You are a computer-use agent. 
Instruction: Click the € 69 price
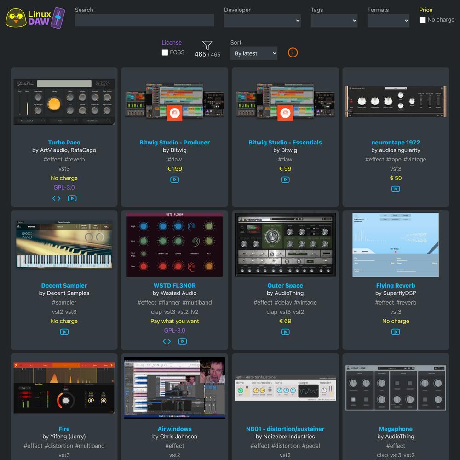[x=285, y=321]
